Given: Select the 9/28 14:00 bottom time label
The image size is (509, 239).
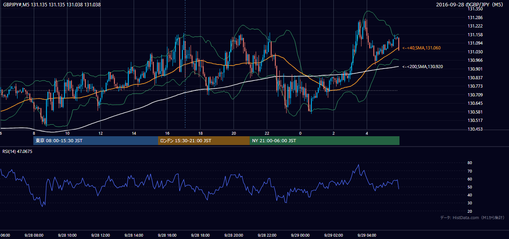Looking at the screenshot, I should 134,235.
